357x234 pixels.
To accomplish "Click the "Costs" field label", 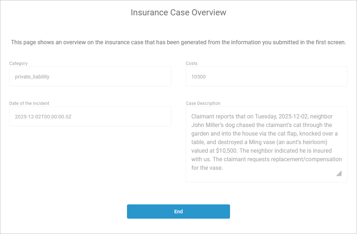I will point(192,63).
